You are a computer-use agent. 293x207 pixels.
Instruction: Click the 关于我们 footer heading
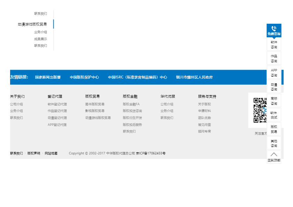[x=17, y=96]
